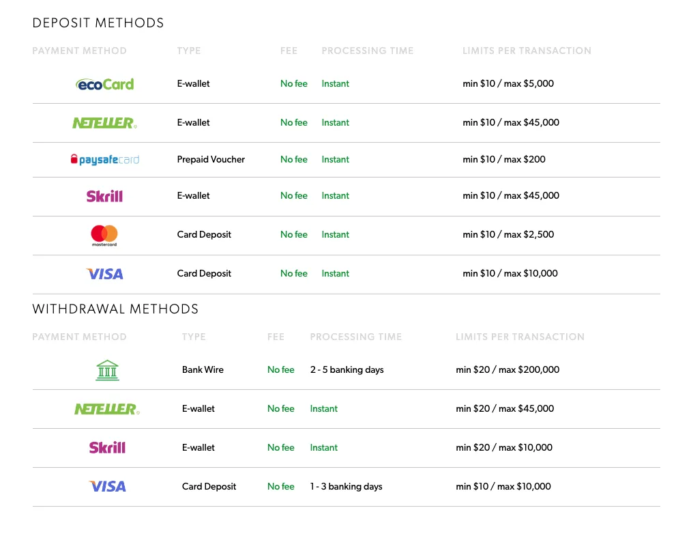691x534 pixels.
Task: Click the Skrill logo in deposit methods
Action: coord(104,196)
